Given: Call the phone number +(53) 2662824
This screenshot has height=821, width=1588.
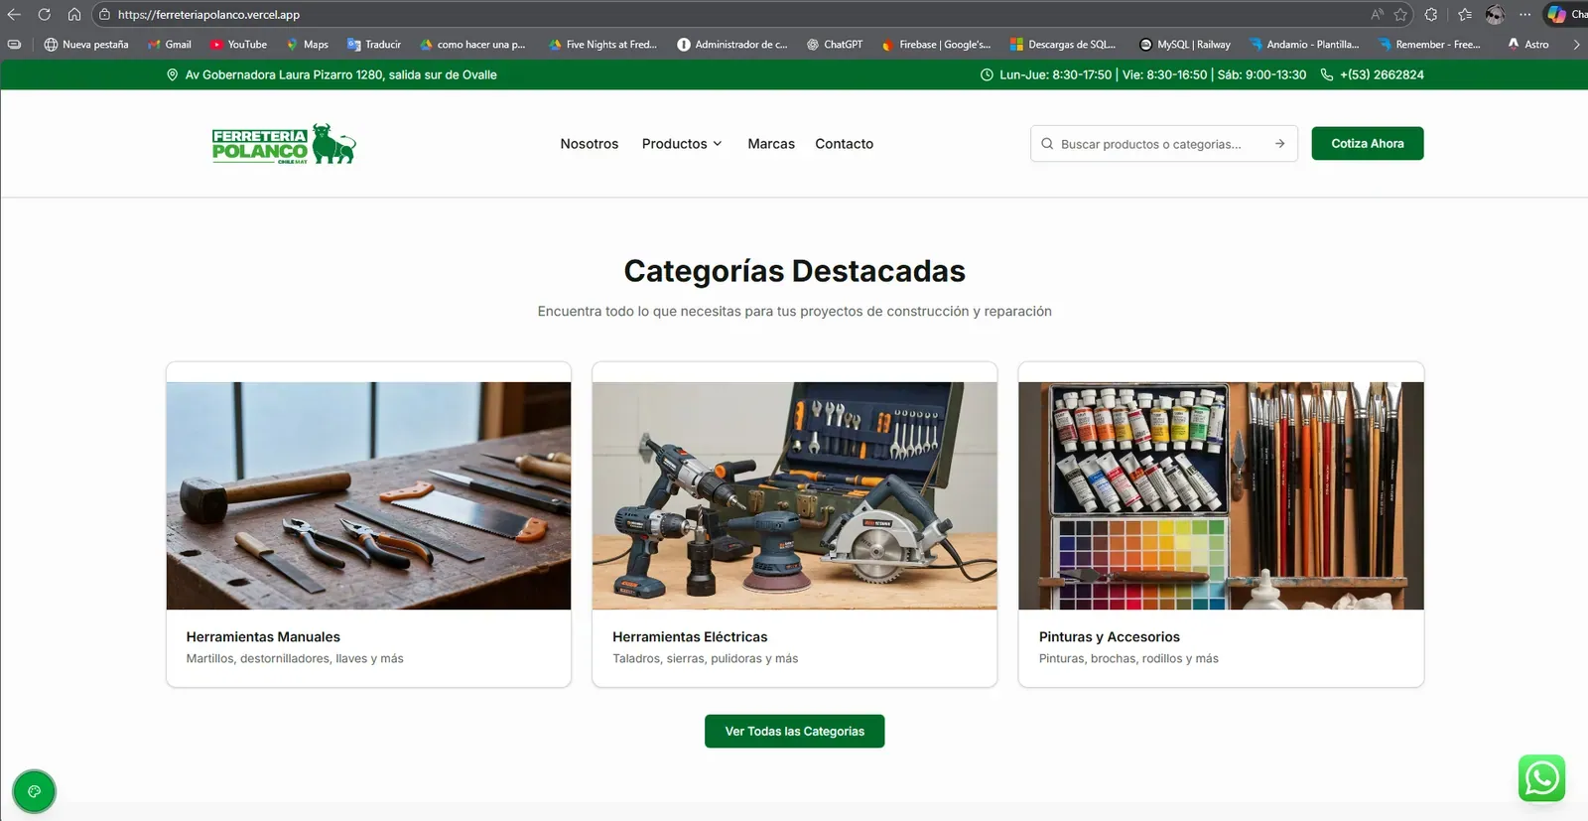Looking at the screenshot, I should pos(1381,74).
